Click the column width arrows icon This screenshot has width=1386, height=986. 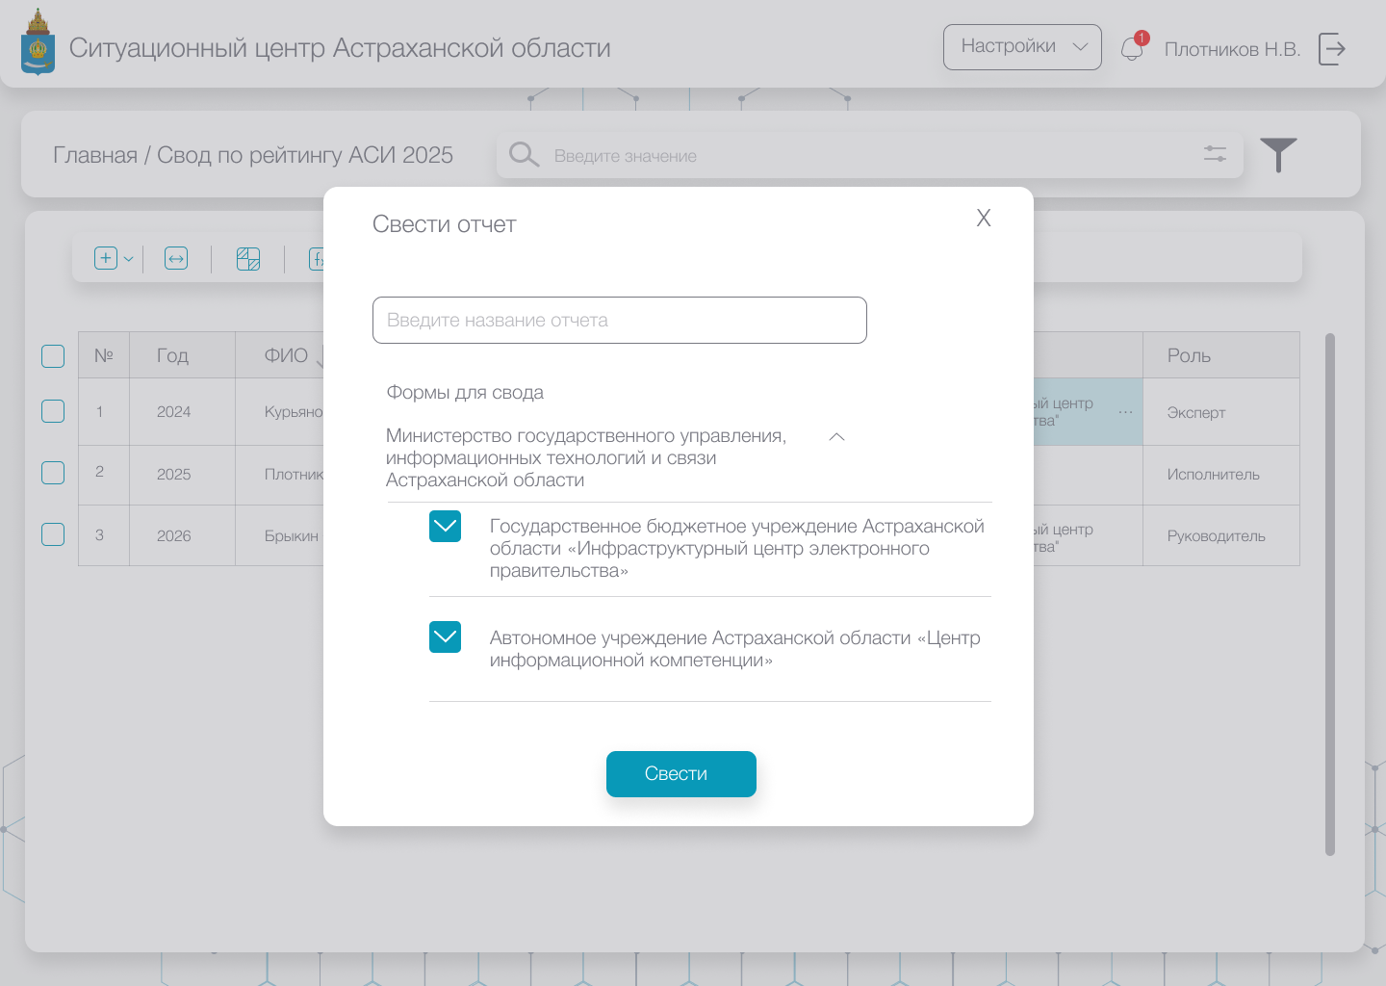coord(176,258)
